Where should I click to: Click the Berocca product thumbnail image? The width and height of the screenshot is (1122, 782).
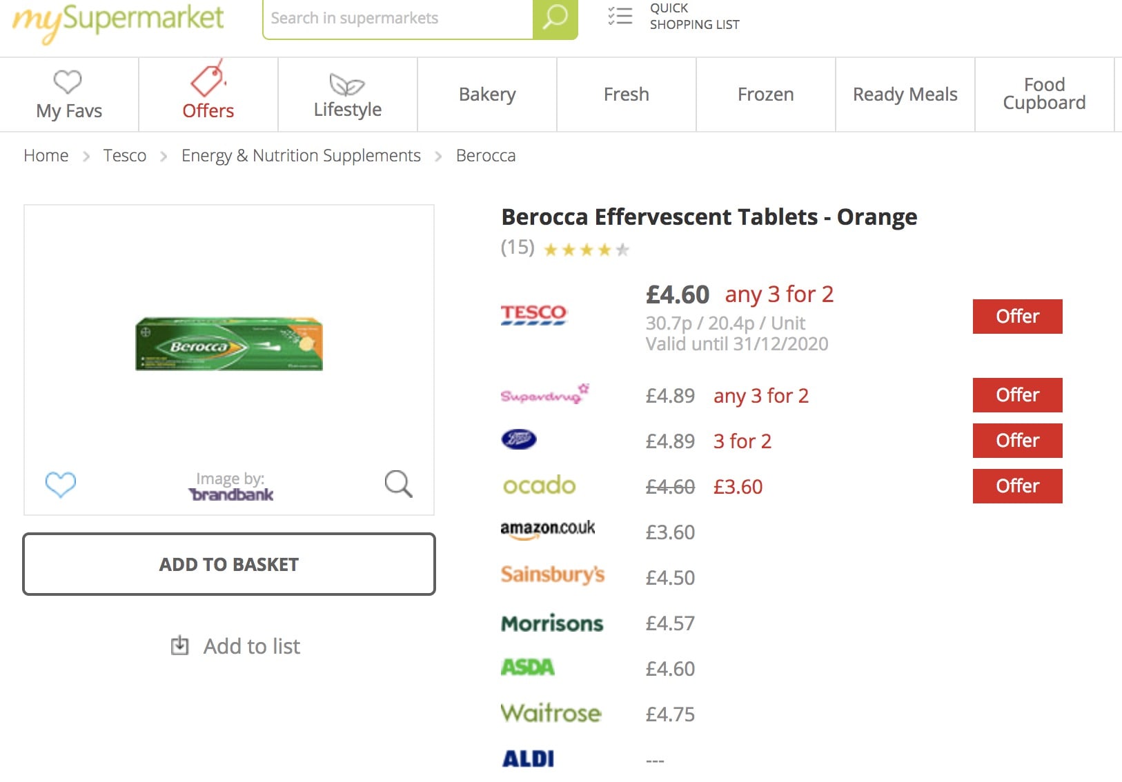(229, 344)
